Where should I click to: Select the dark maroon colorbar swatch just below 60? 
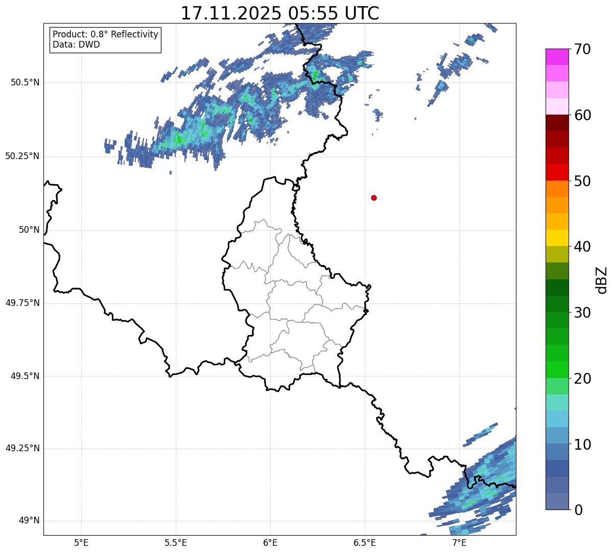pos(557,123)
